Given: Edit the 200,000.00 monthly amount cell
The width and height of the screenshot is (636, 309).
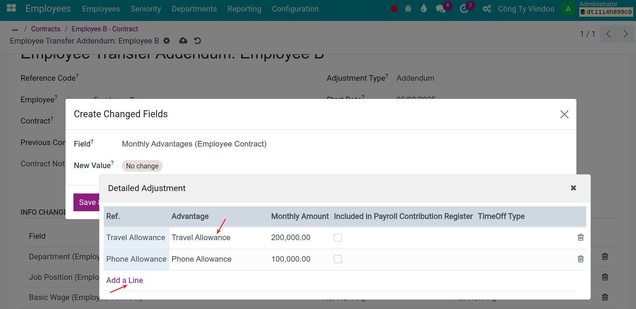Looking at the screenshot, I should coord(291,238).
